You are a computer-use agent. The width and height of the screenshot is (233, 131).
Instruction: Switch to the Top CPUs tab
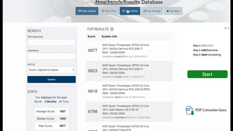109,11
